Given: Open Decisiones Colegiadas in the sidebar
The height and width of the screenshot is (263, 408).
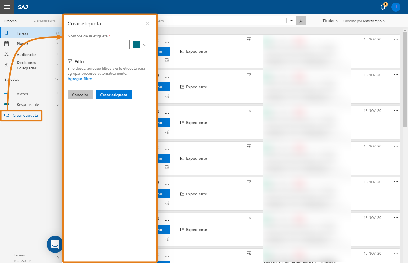Looking at the screenshot, I should click(32, 65).
